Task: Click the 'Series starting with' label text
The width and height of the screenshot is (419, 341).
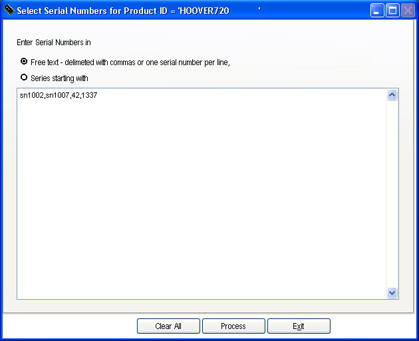Action: 59,78
